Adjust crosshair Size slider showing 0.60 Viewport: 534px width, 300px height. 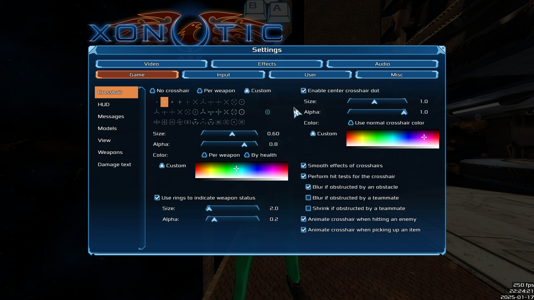click(x=229, y=134)
